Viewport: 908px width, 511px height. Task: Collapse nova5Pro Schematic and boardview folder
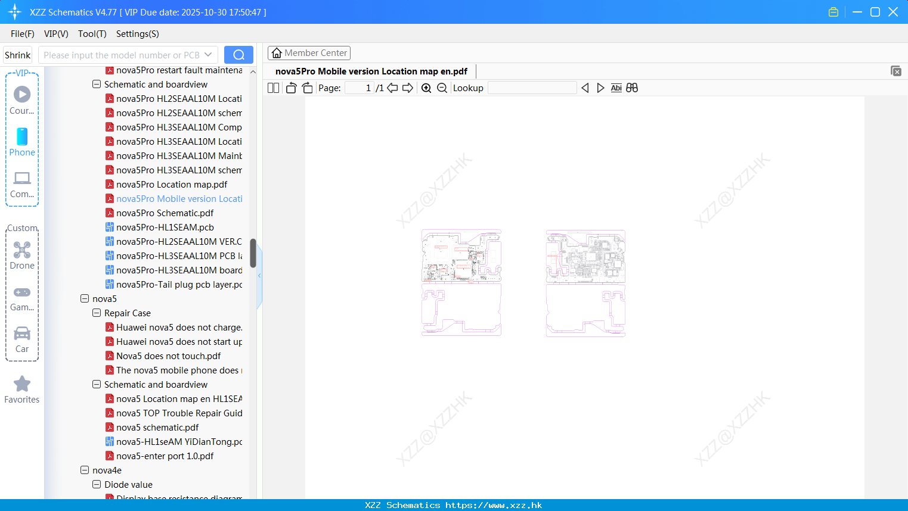[x=97, y=84]
